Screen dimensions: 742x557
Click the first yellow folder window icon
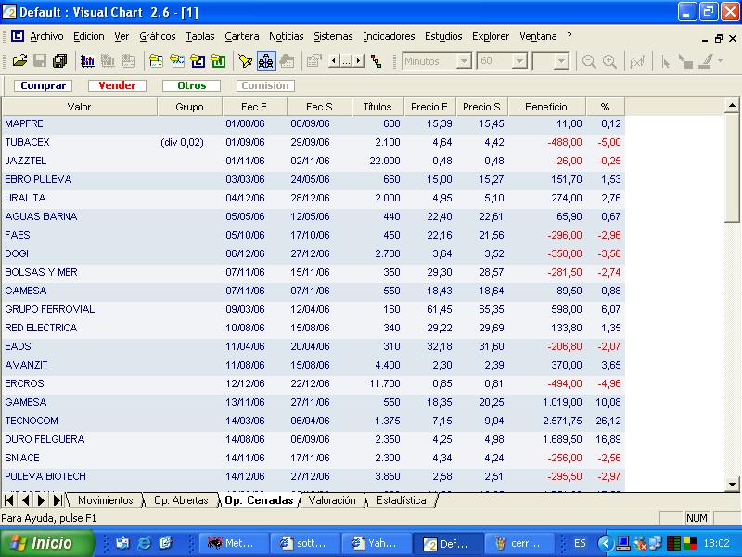(156, 61)
